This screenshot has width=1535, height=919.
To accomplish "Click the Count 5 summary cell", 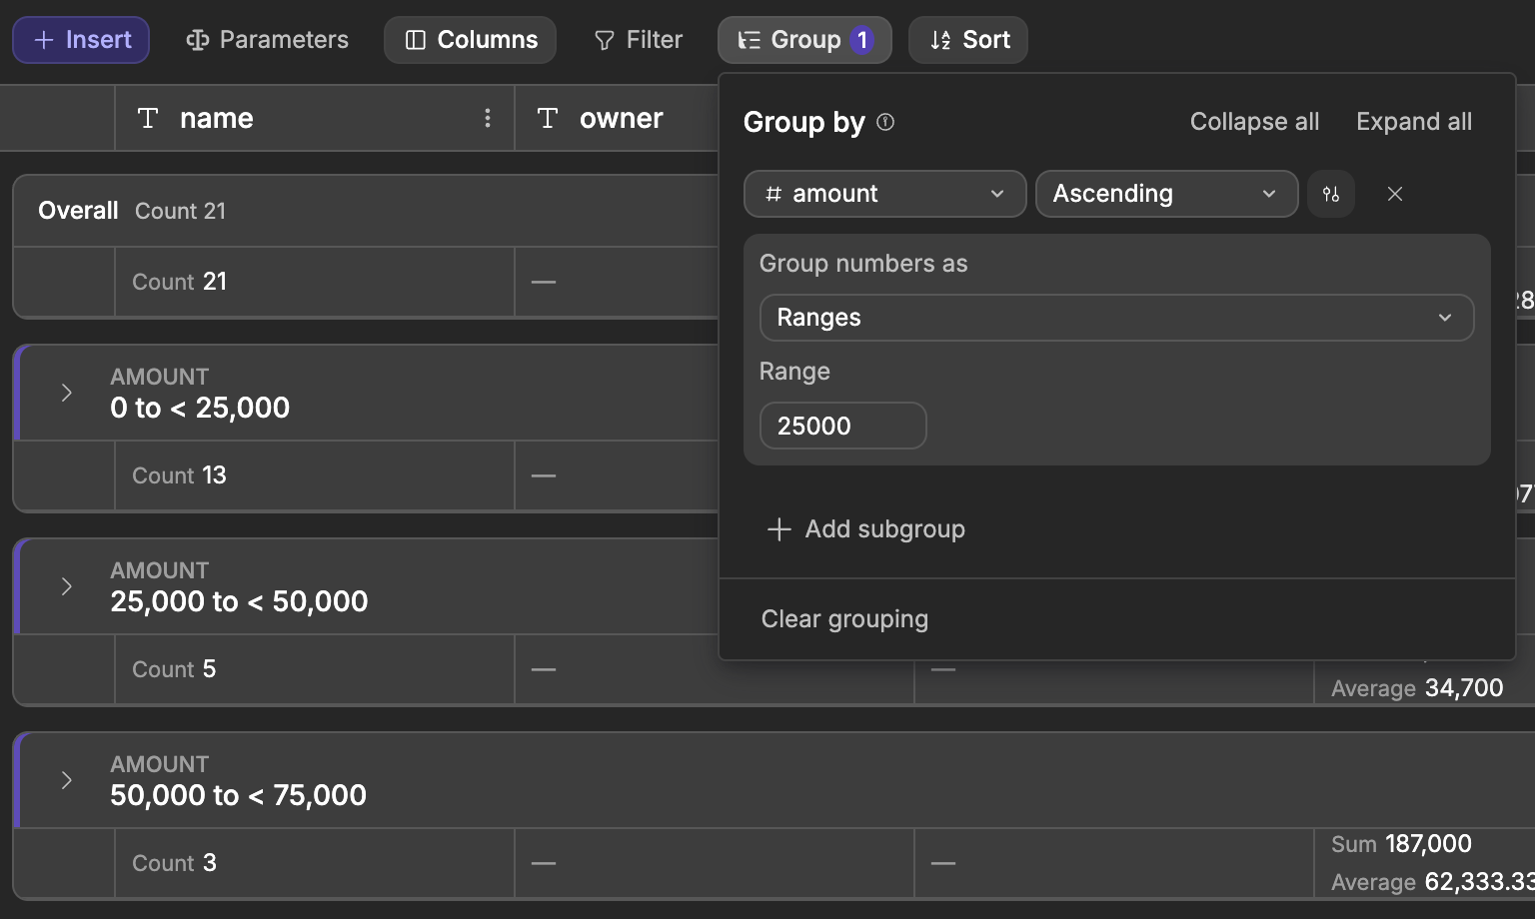I will pos(315,669).
